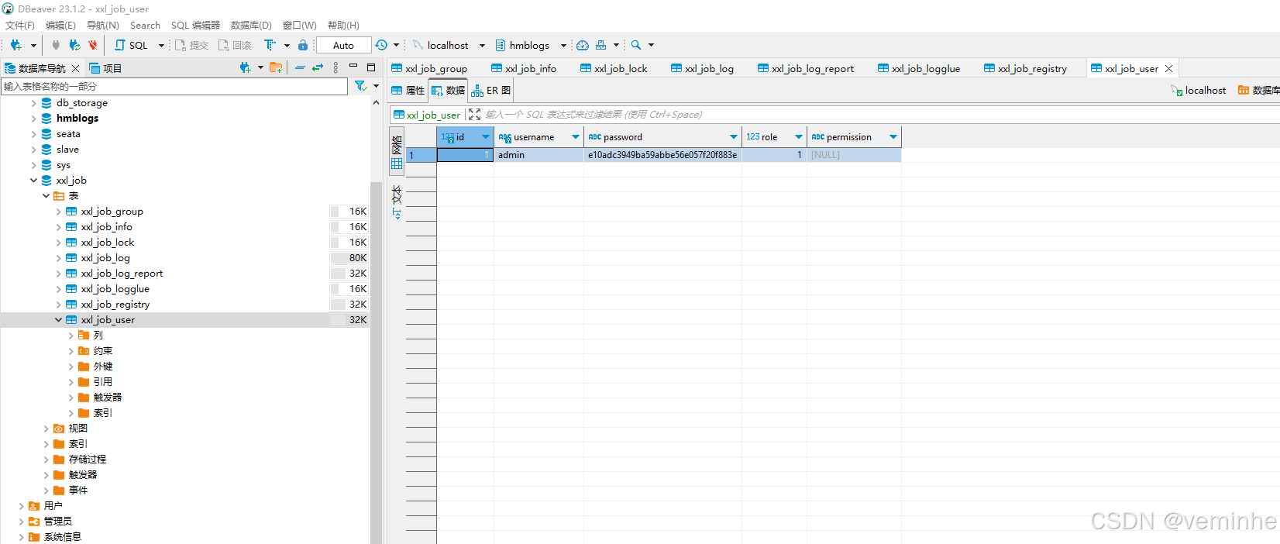The height and width of the screenshot is (544, 1280).
Task: Select the admin username cell
Action: tap(538, 155)
